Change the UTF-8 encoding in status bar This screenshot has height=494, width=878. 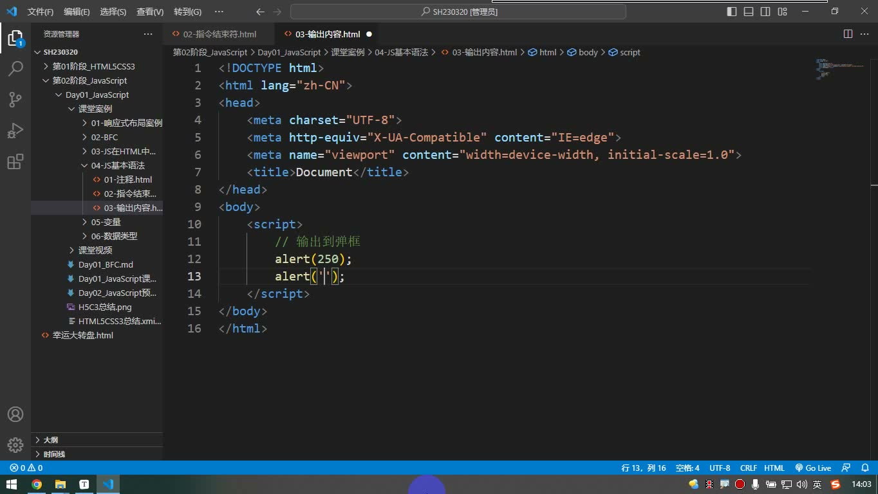(720, 468)
